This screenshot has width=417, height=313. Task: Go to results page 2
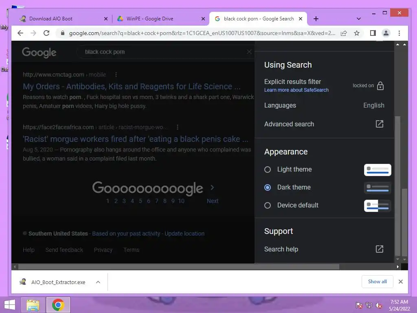116,201
